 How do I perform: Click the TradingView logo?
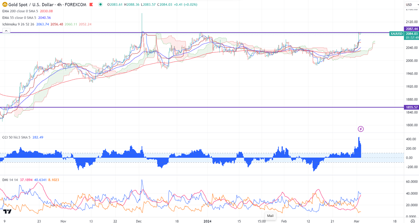pyautogui.click(x=7, y=211)
